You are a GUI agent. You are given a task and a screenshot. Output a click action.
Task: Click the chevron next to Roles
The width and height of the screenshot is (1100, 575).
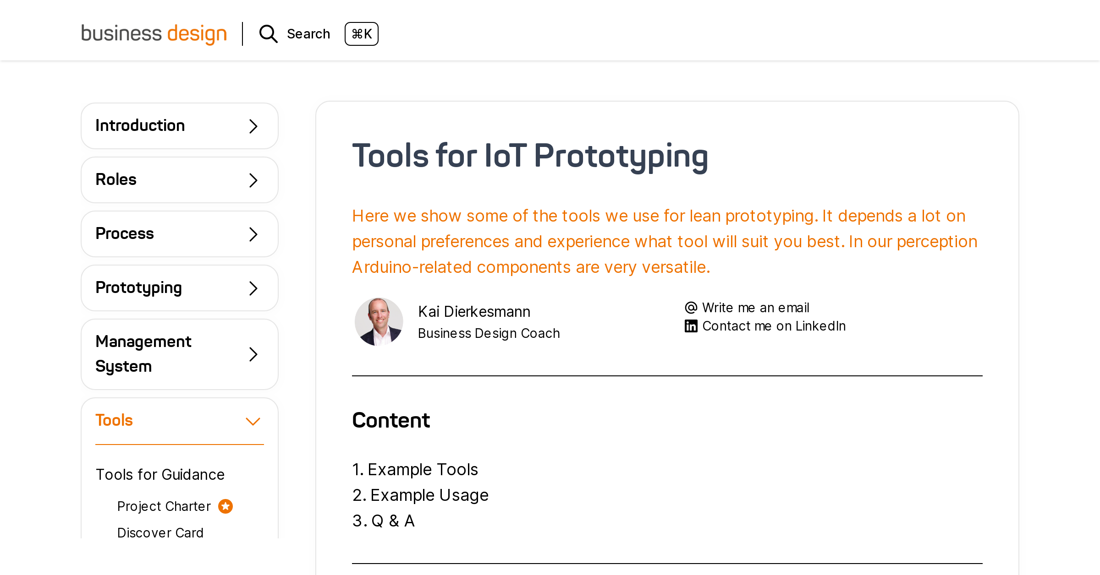pos(253,180)
